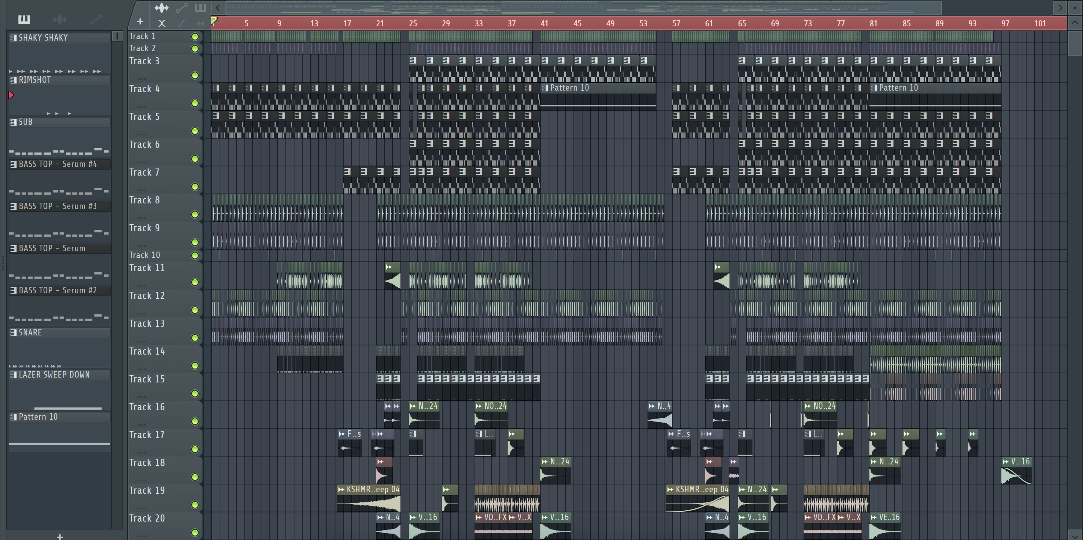Focus pattern clips in the playlist toolbar

click(x=200, y=8)
